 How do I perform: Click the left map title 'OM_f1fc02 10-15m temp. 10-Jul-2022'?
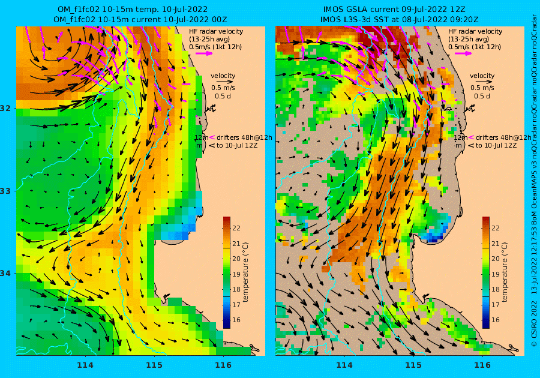tap(133, 9)
